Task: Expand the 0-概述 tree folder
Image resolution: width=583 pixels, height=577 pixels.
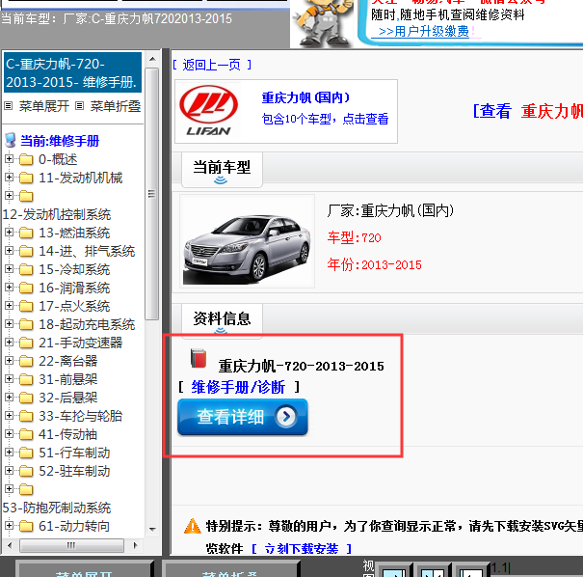Action: (x=9, y=159)
